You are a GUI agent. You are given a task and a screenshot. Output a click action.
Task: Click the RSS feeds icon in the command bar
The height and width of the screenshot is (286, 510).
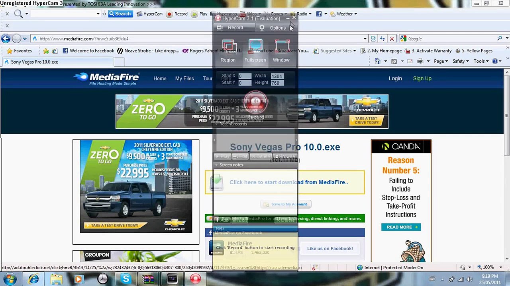coord(394,61)
